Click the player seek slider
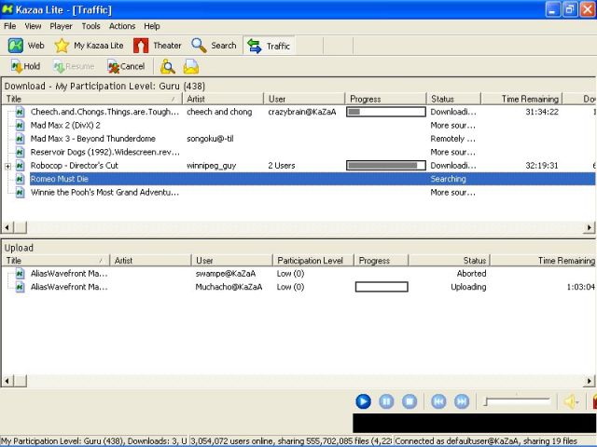The height and width of the screenshot is (447, 597). [x=517, y=401]
